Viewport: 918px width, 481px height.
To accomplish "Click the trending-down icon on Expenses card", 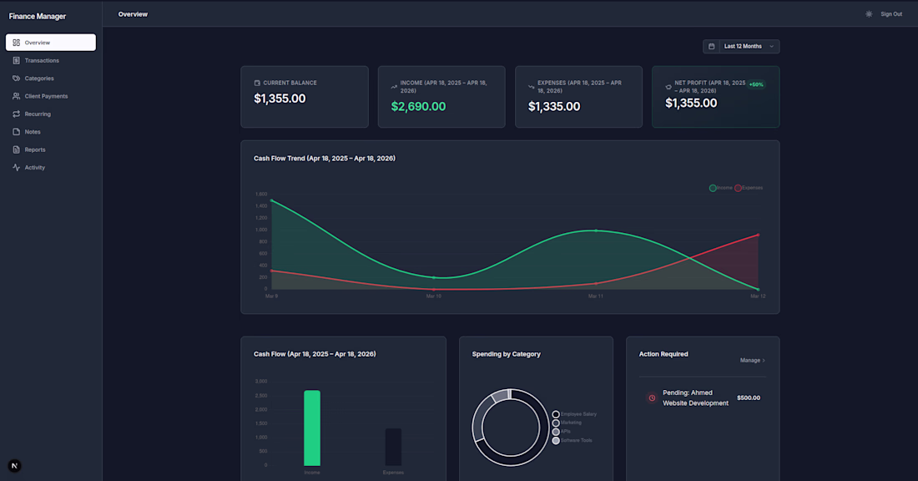I will [531, 87].
